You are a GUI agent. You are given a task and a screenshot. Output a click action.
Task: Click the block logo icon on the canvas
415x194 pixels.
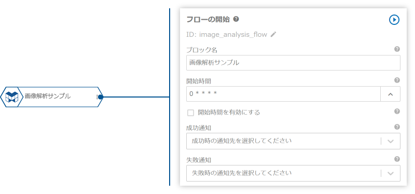pos(11,96)
